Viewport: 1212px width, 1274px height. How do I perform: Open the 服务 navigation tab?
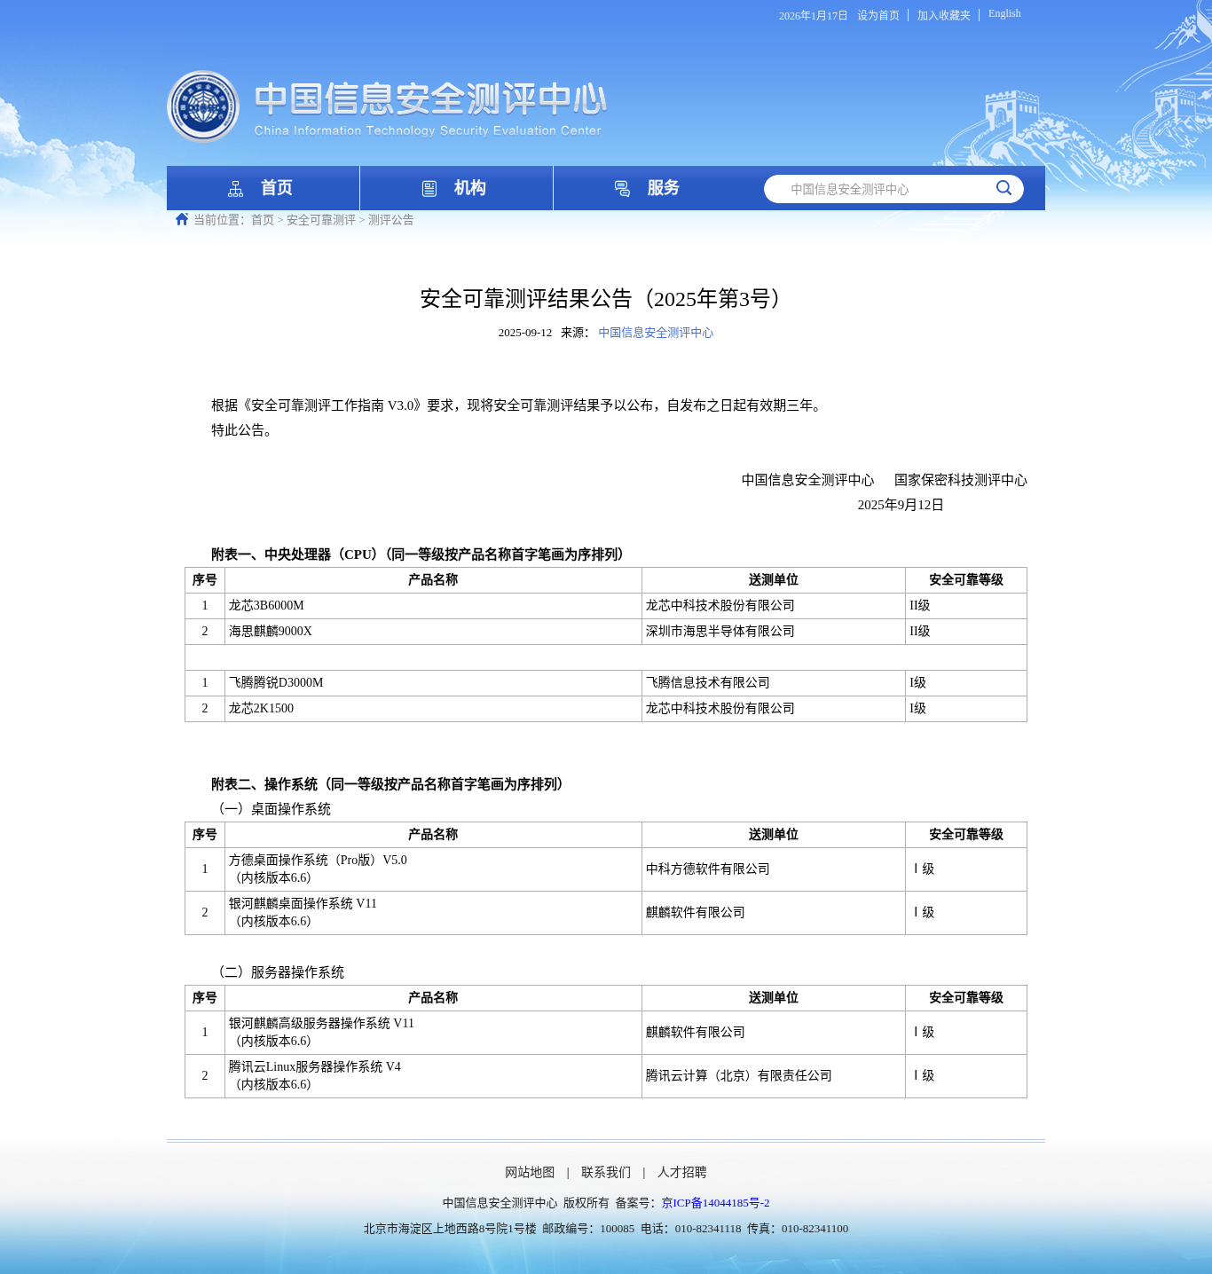(x=649, y=188)
